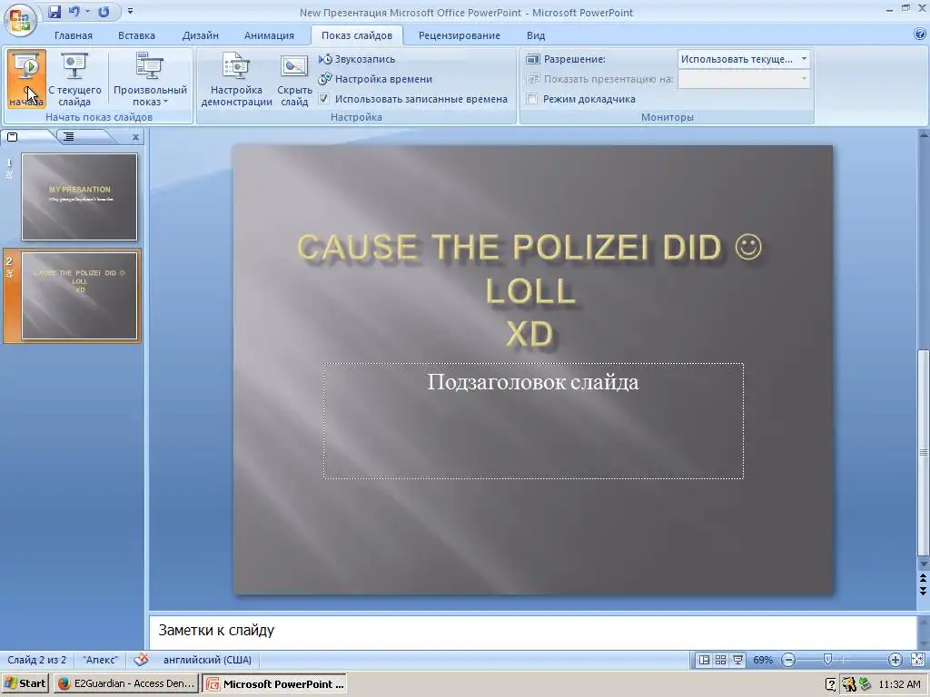This screenshot has width=930, height=697.
Task: Click английский (США) language indicator
Action: [x=208, y=660]
